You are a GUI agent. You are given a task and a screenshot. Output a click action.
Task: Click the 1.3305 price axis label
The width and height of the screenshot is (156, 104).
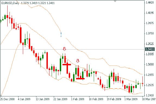[x=150, y=54]
